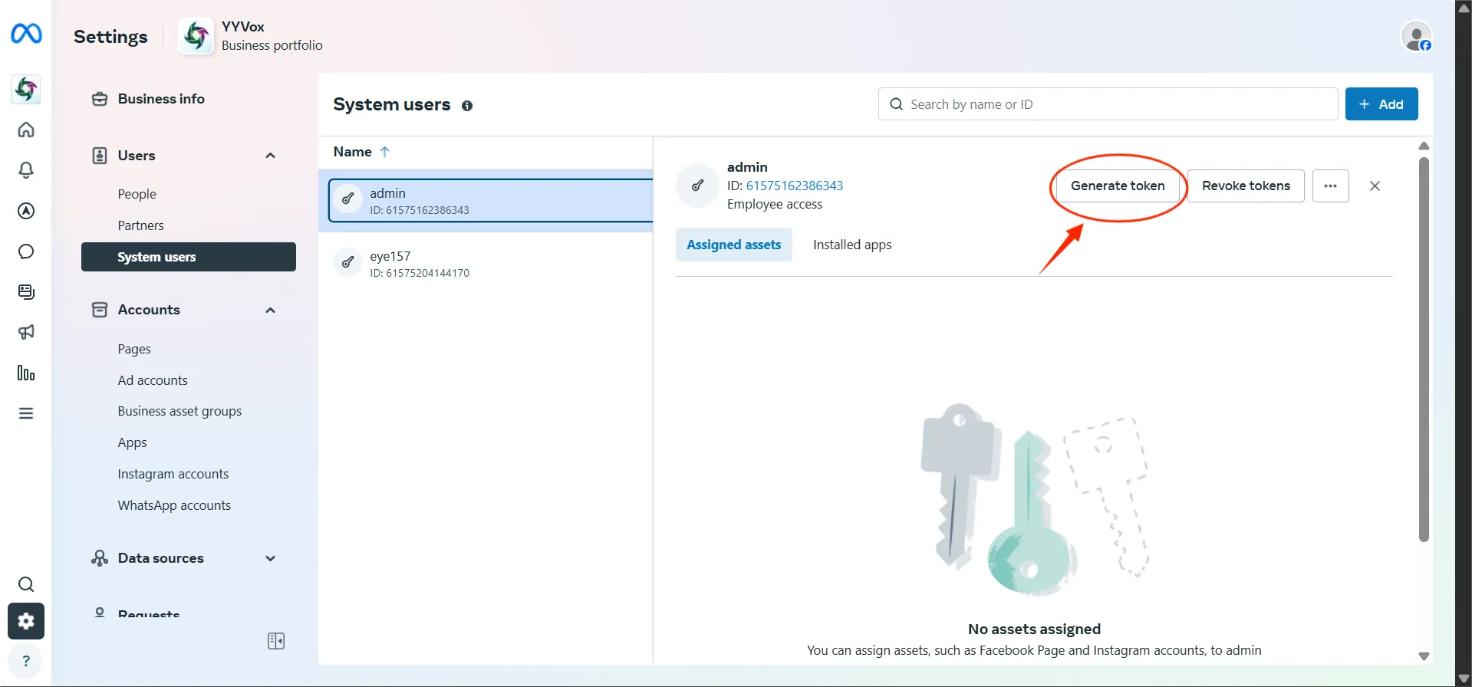Viewport: 1472px width, 687px height.
Task: Open Instagram accounts section
Action: 173,474
